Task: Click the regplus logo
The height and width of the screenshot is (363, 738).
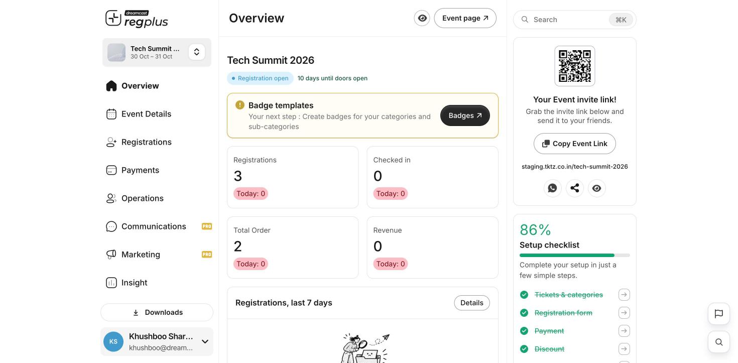Action: click(x=137, y=19)
